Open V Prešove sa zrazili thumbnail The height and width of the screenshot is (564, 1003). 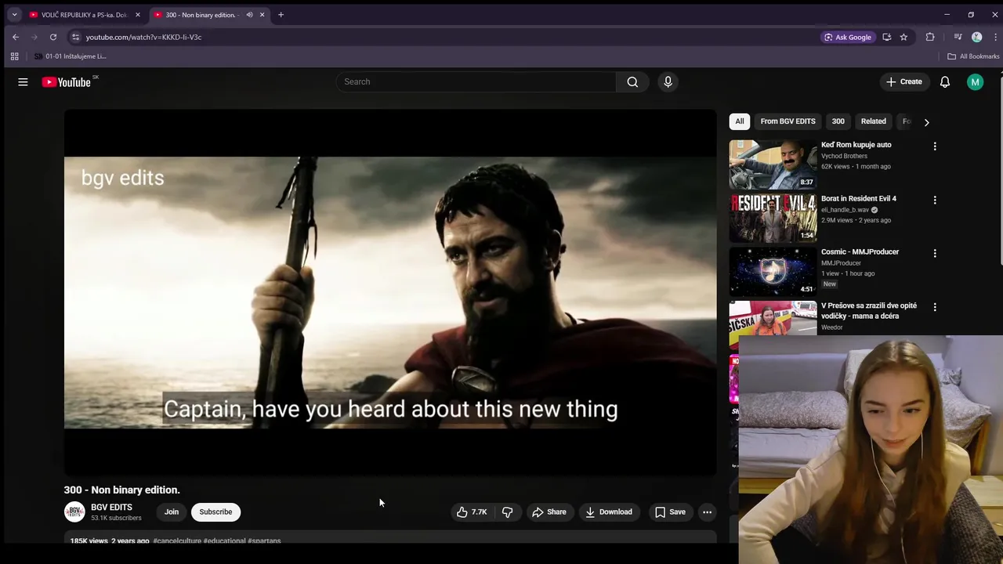point(773,319)
